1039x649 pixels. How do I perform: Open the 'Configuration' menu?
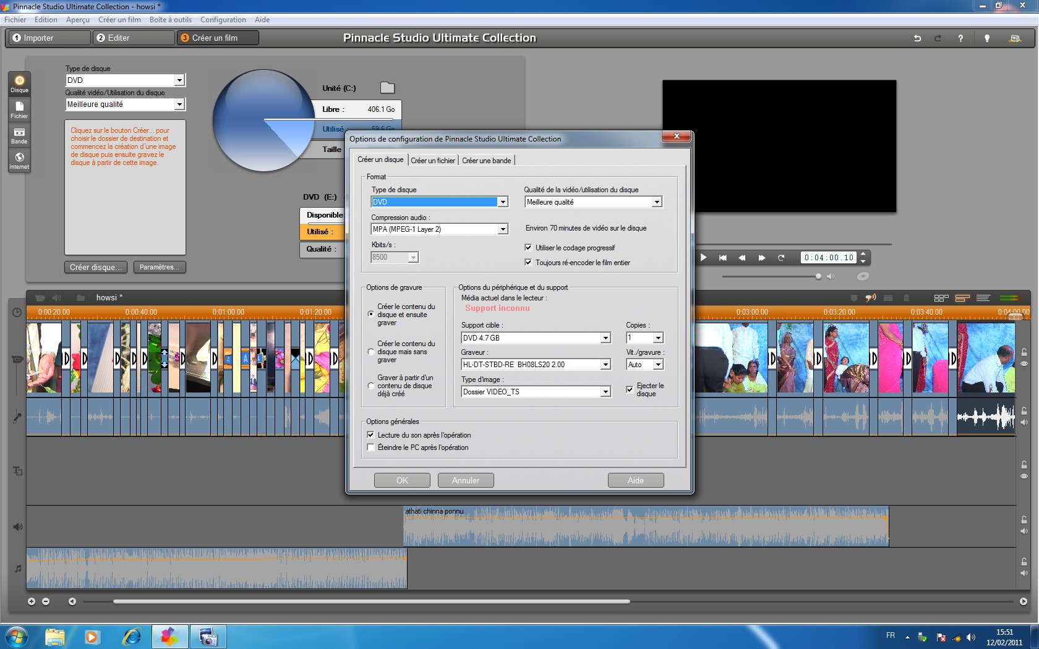(x=223, y=20)
